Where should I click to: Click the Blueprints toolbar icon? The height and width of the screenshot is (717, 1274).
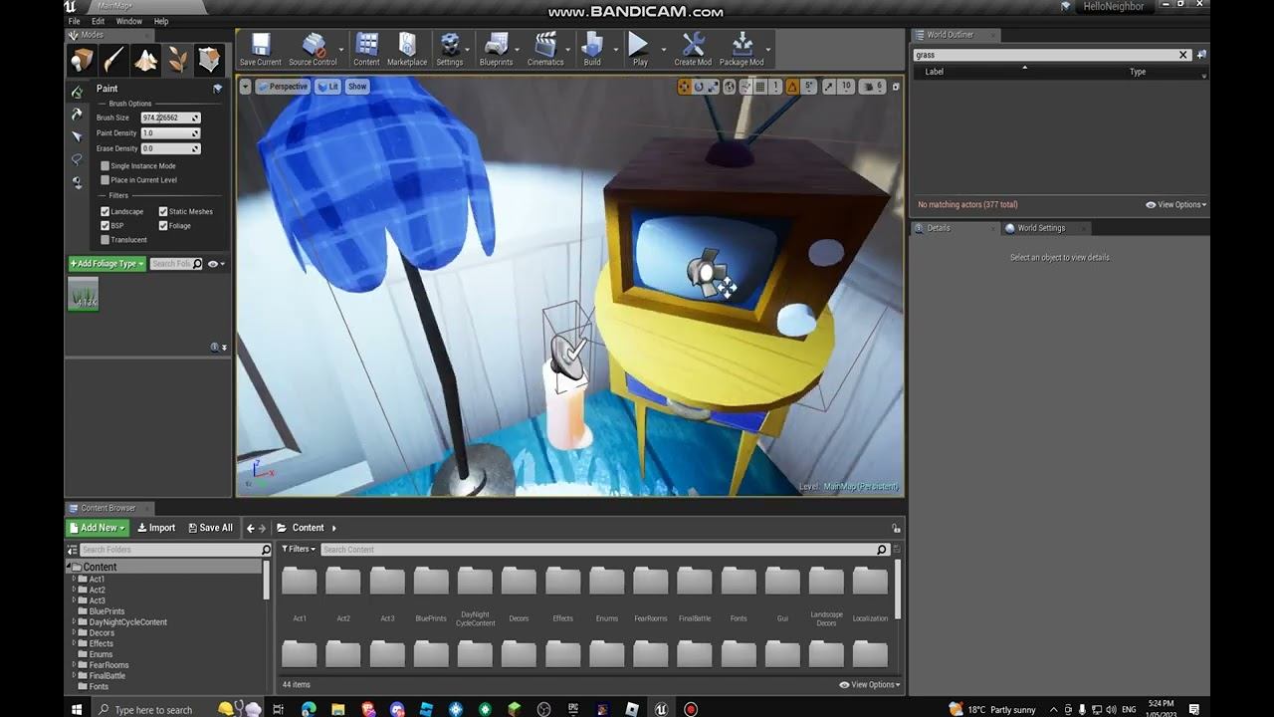click(496, 49)
